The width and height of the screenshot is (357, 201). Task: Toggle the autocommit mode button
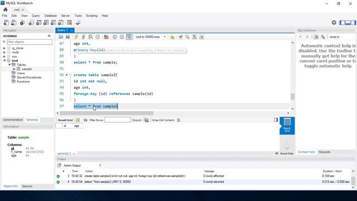pos(129,37)
